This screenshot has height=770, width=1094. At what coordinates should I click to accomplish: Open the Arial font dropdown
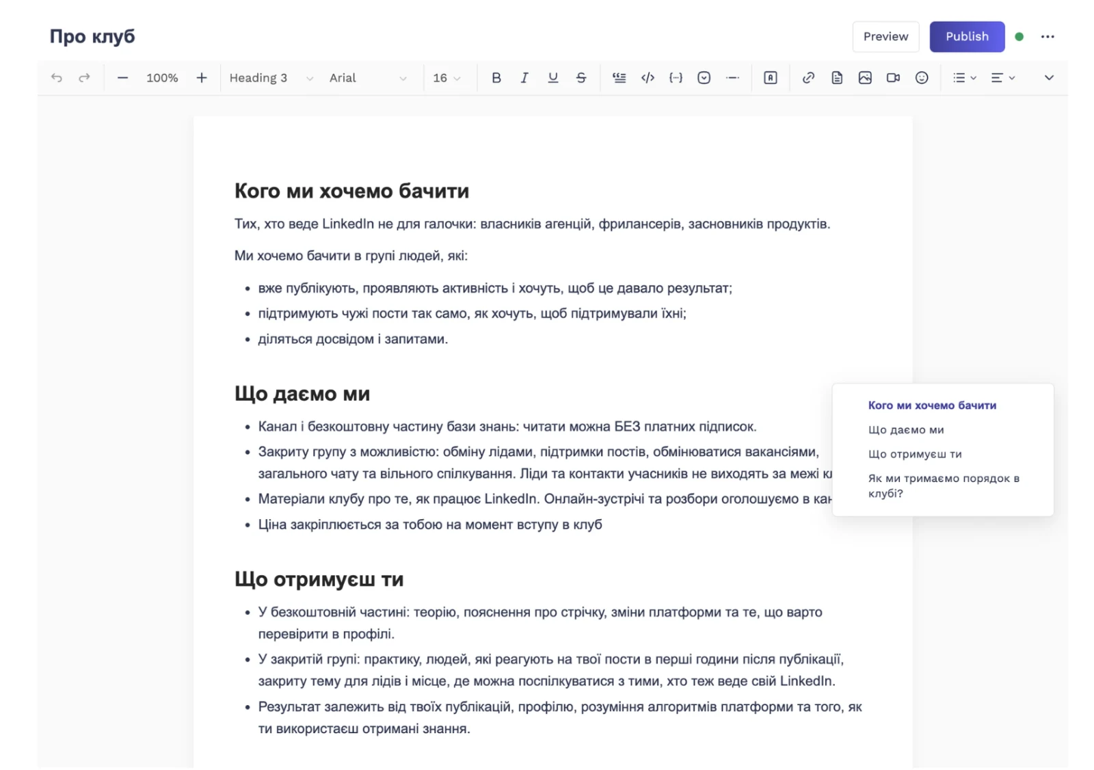tap(368, 78)
